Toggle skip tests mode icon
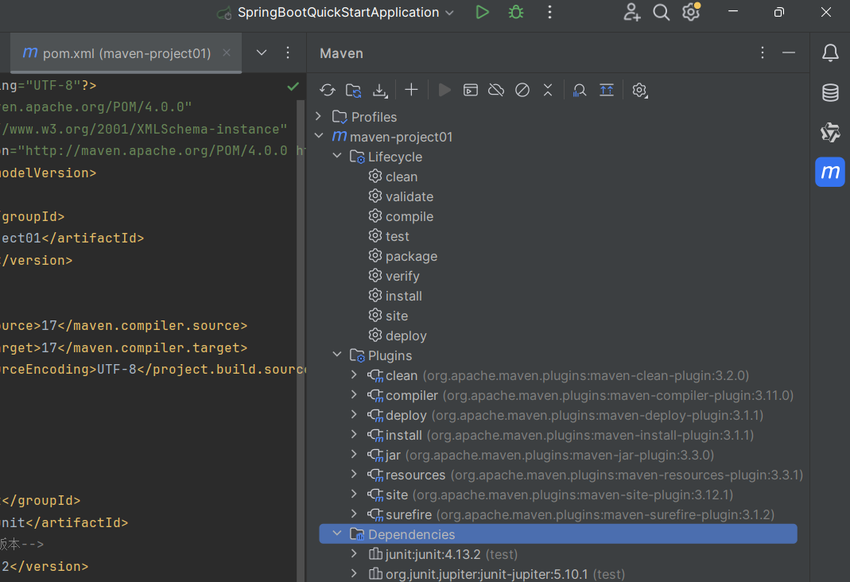Image resolution: width=850 pixels, height=582 pixels. (522, 90)
